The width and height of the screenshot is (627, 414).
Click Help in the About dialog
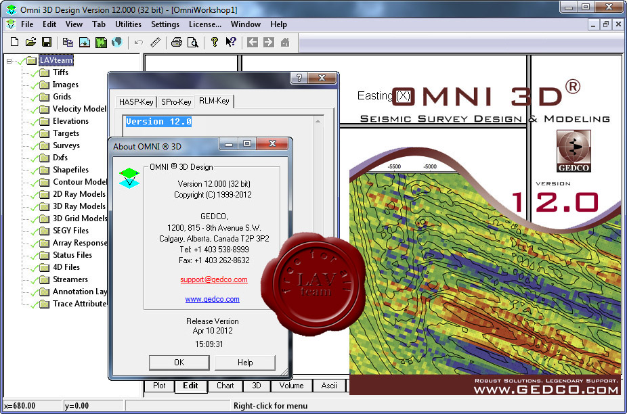click(245, 363)
